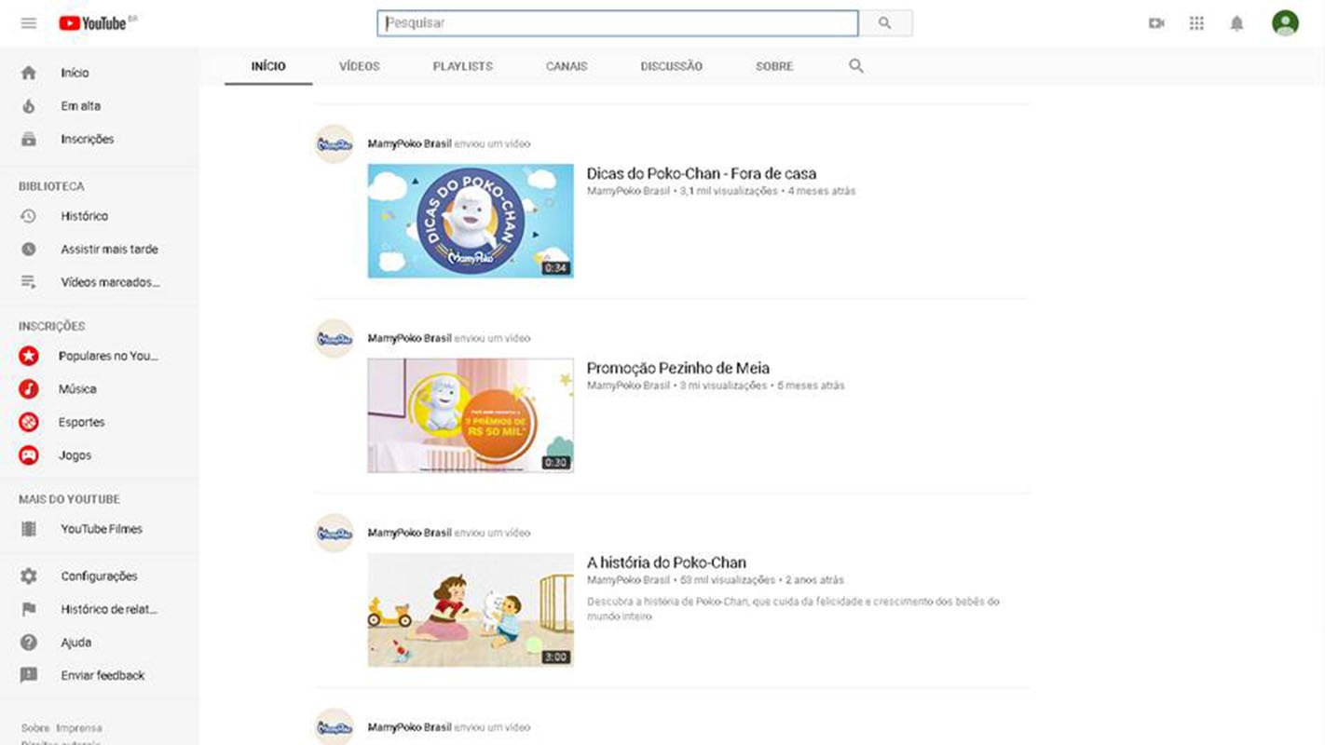Click the Populares no YouTube star icon
Viewport: 1325px width, 745px height.
tap(29, 356)
